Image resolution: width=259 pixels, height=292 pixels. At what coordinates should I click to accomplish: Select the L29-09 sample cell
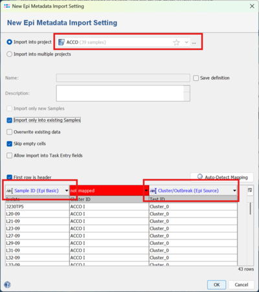[38, 243]
